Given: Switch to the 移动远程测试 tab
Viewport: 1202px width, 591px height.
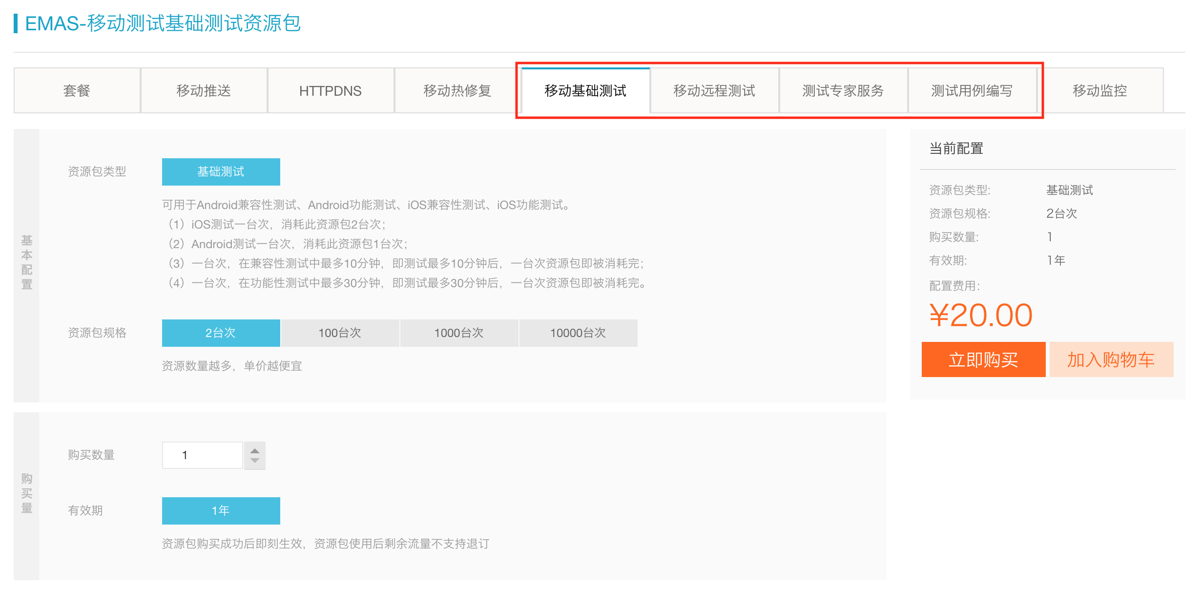Looking at the screenshot, I should pos(714,90).
